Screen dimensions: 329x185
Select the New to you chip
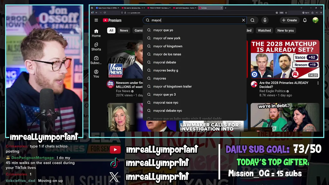tap(286, 30)
